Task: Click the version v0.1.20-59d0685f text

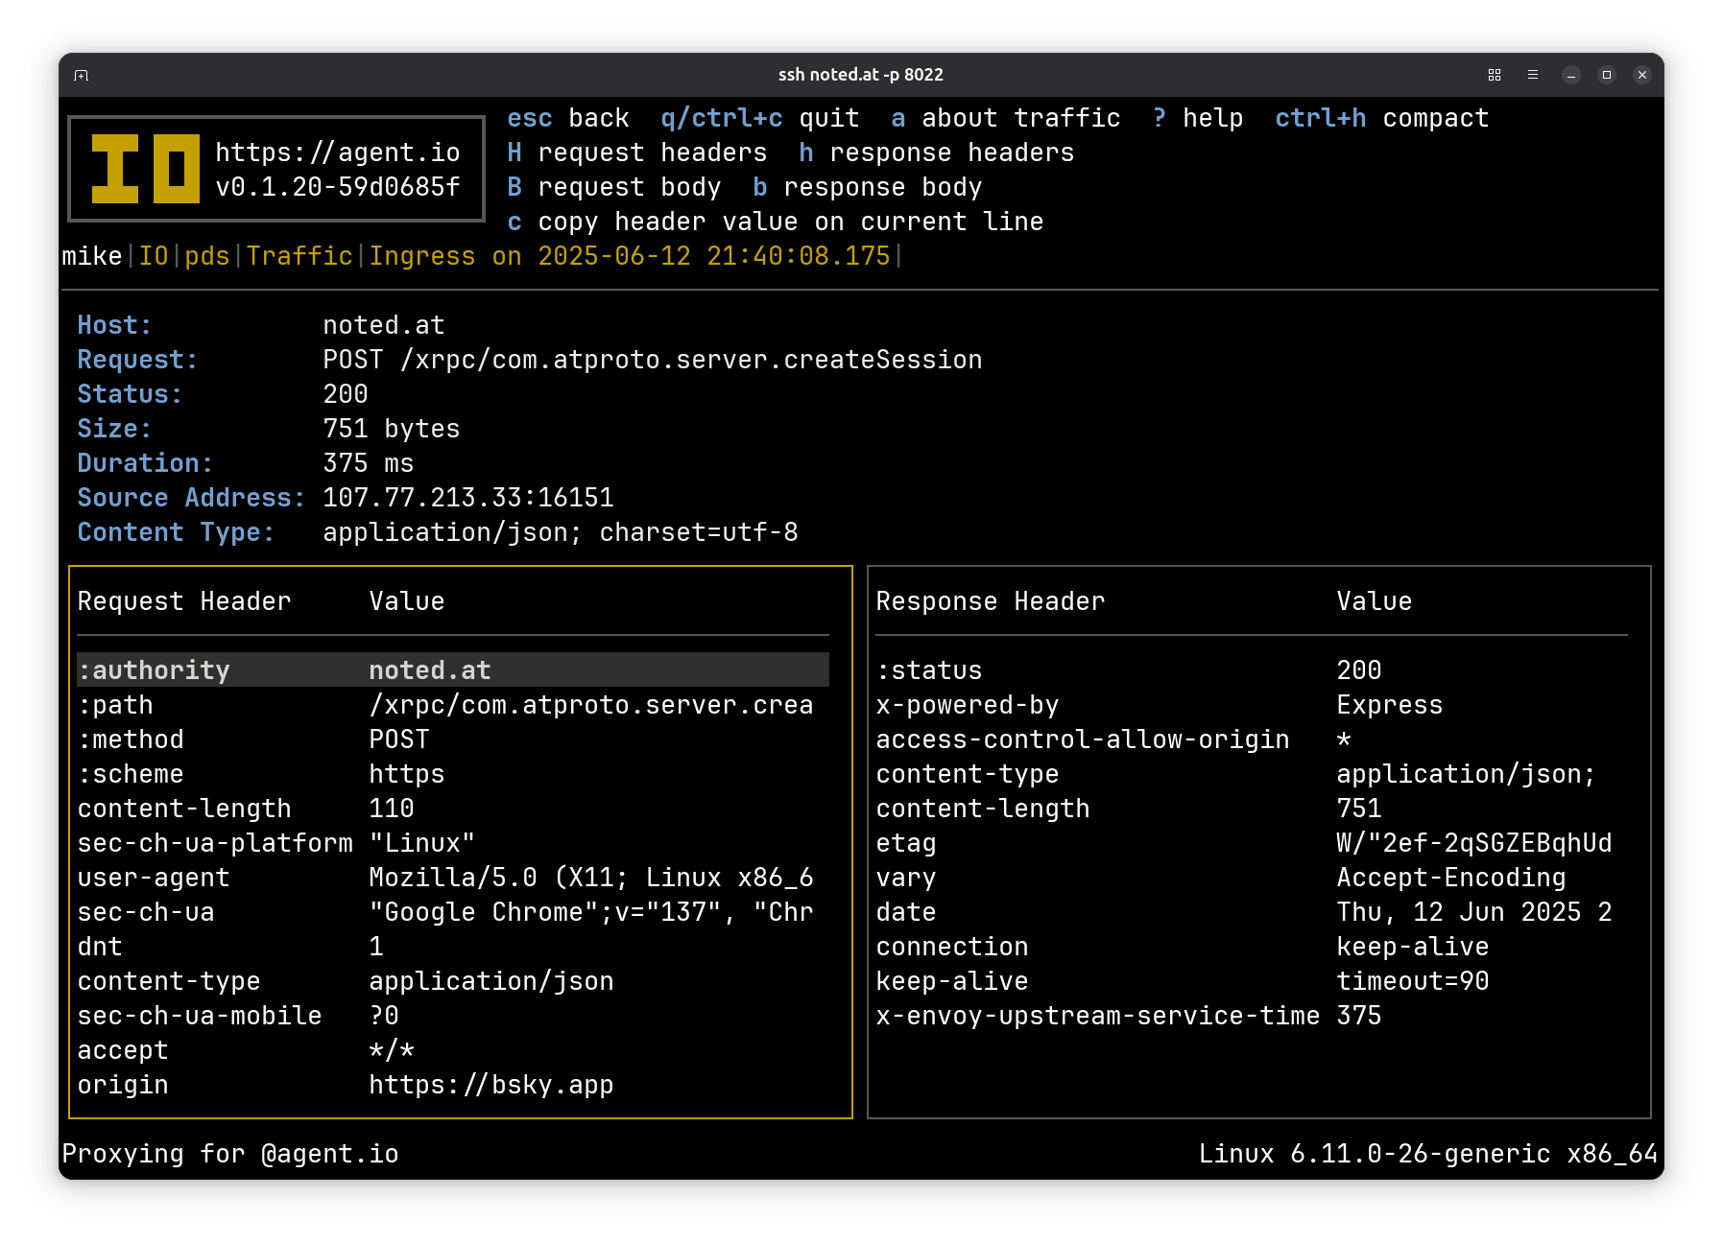Action: pos(338,187)
